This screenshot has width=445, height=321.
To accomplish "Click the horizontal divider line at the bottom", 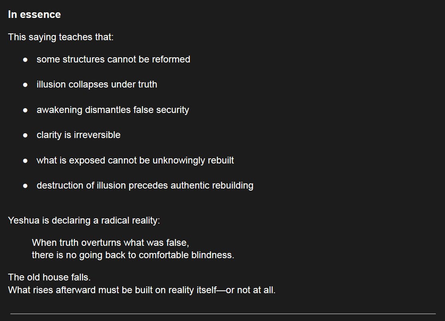I will point(222,314).
